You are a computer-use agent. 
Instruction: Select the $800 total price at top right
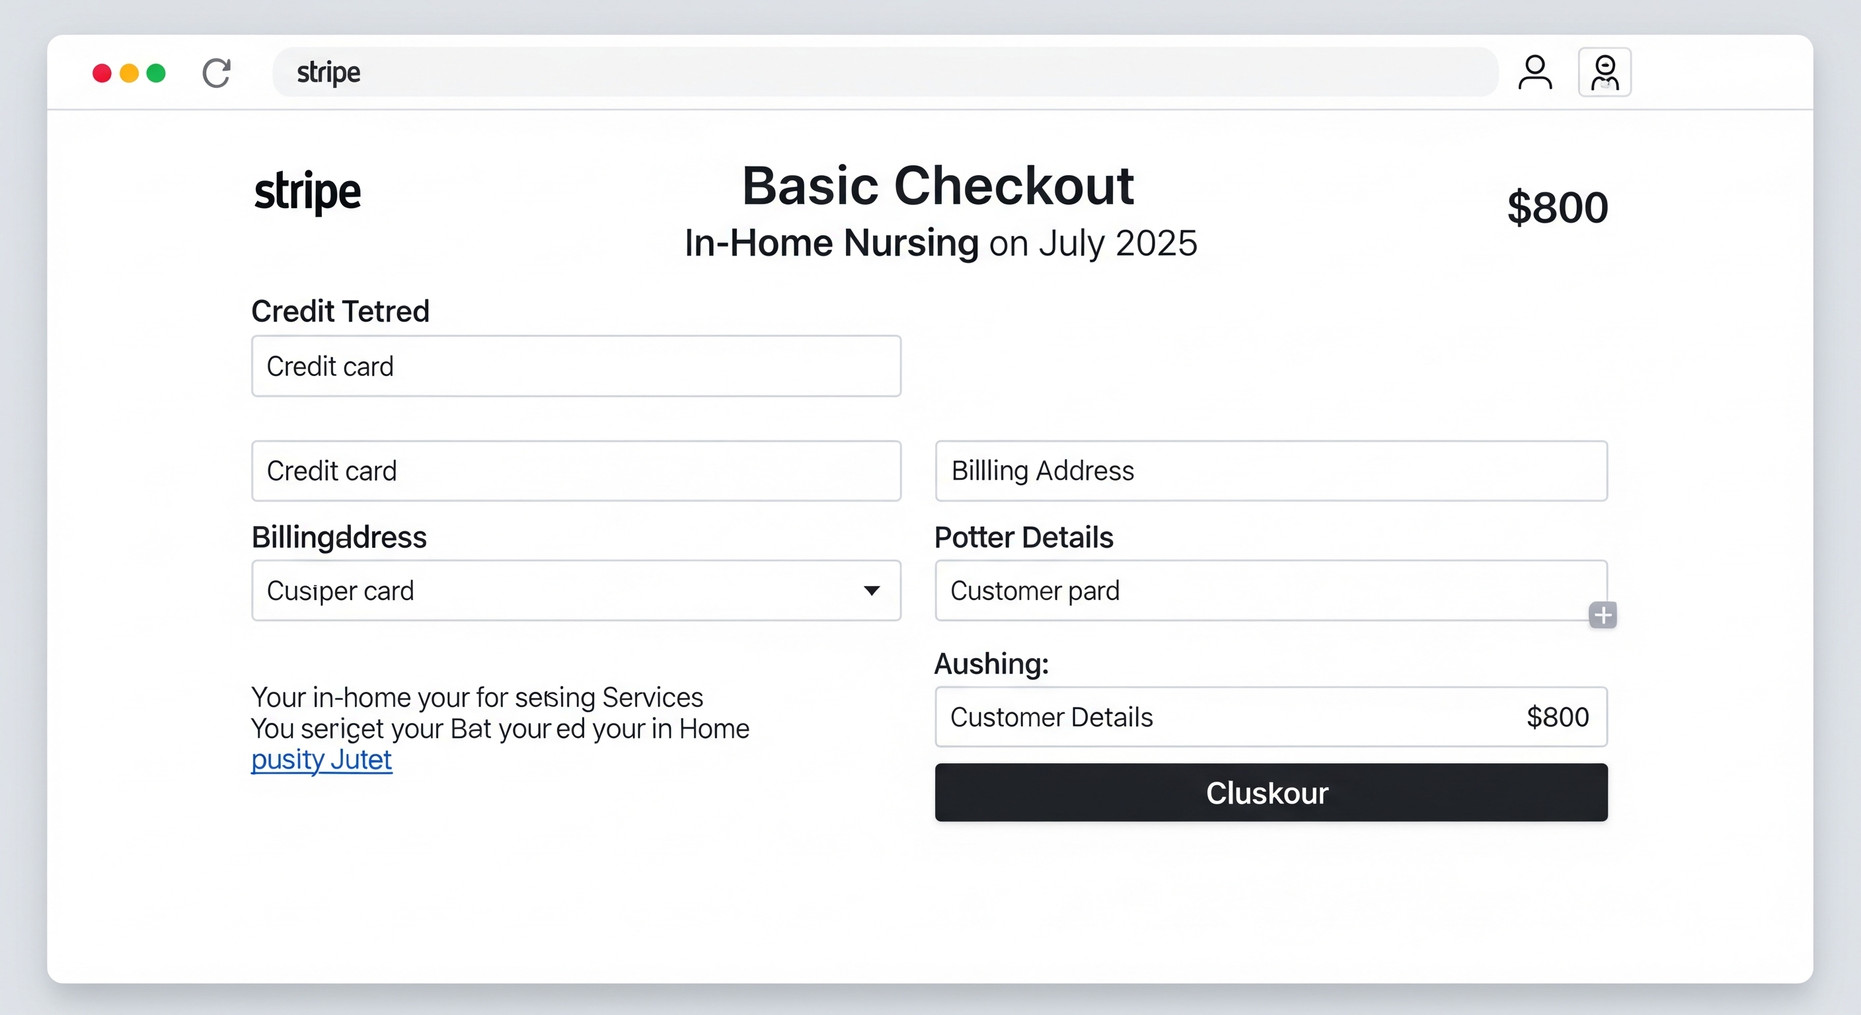click(x=1557, y=206)
